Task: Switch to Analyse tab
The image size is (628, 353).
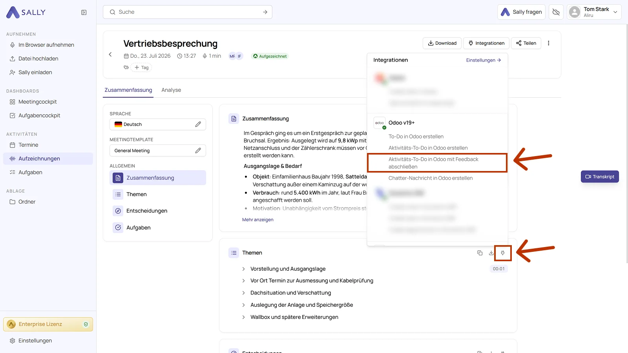Action: tap(171, 90)
